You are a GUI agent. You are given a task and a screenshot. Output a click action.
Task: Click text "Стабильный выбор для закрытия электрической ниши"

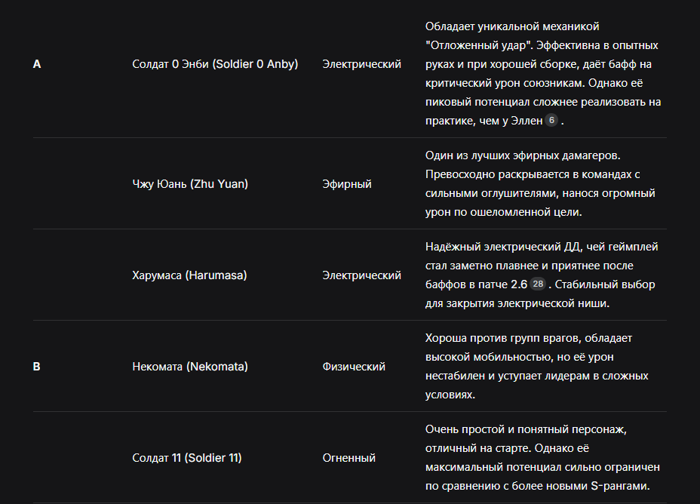[x=540, y=294]
